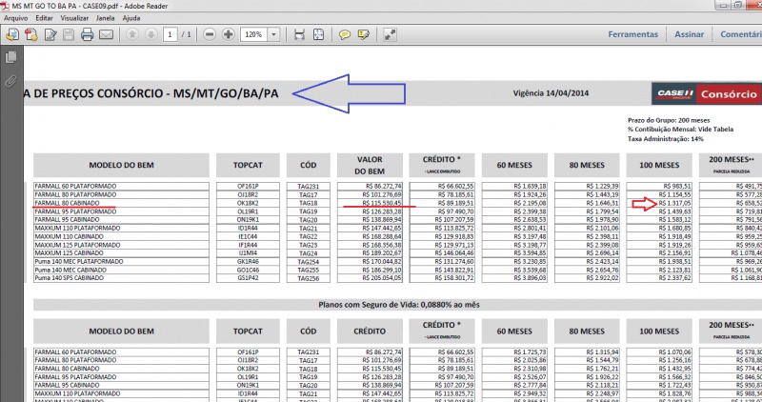Click the GS1P42 topcat cell

(248, 278)
